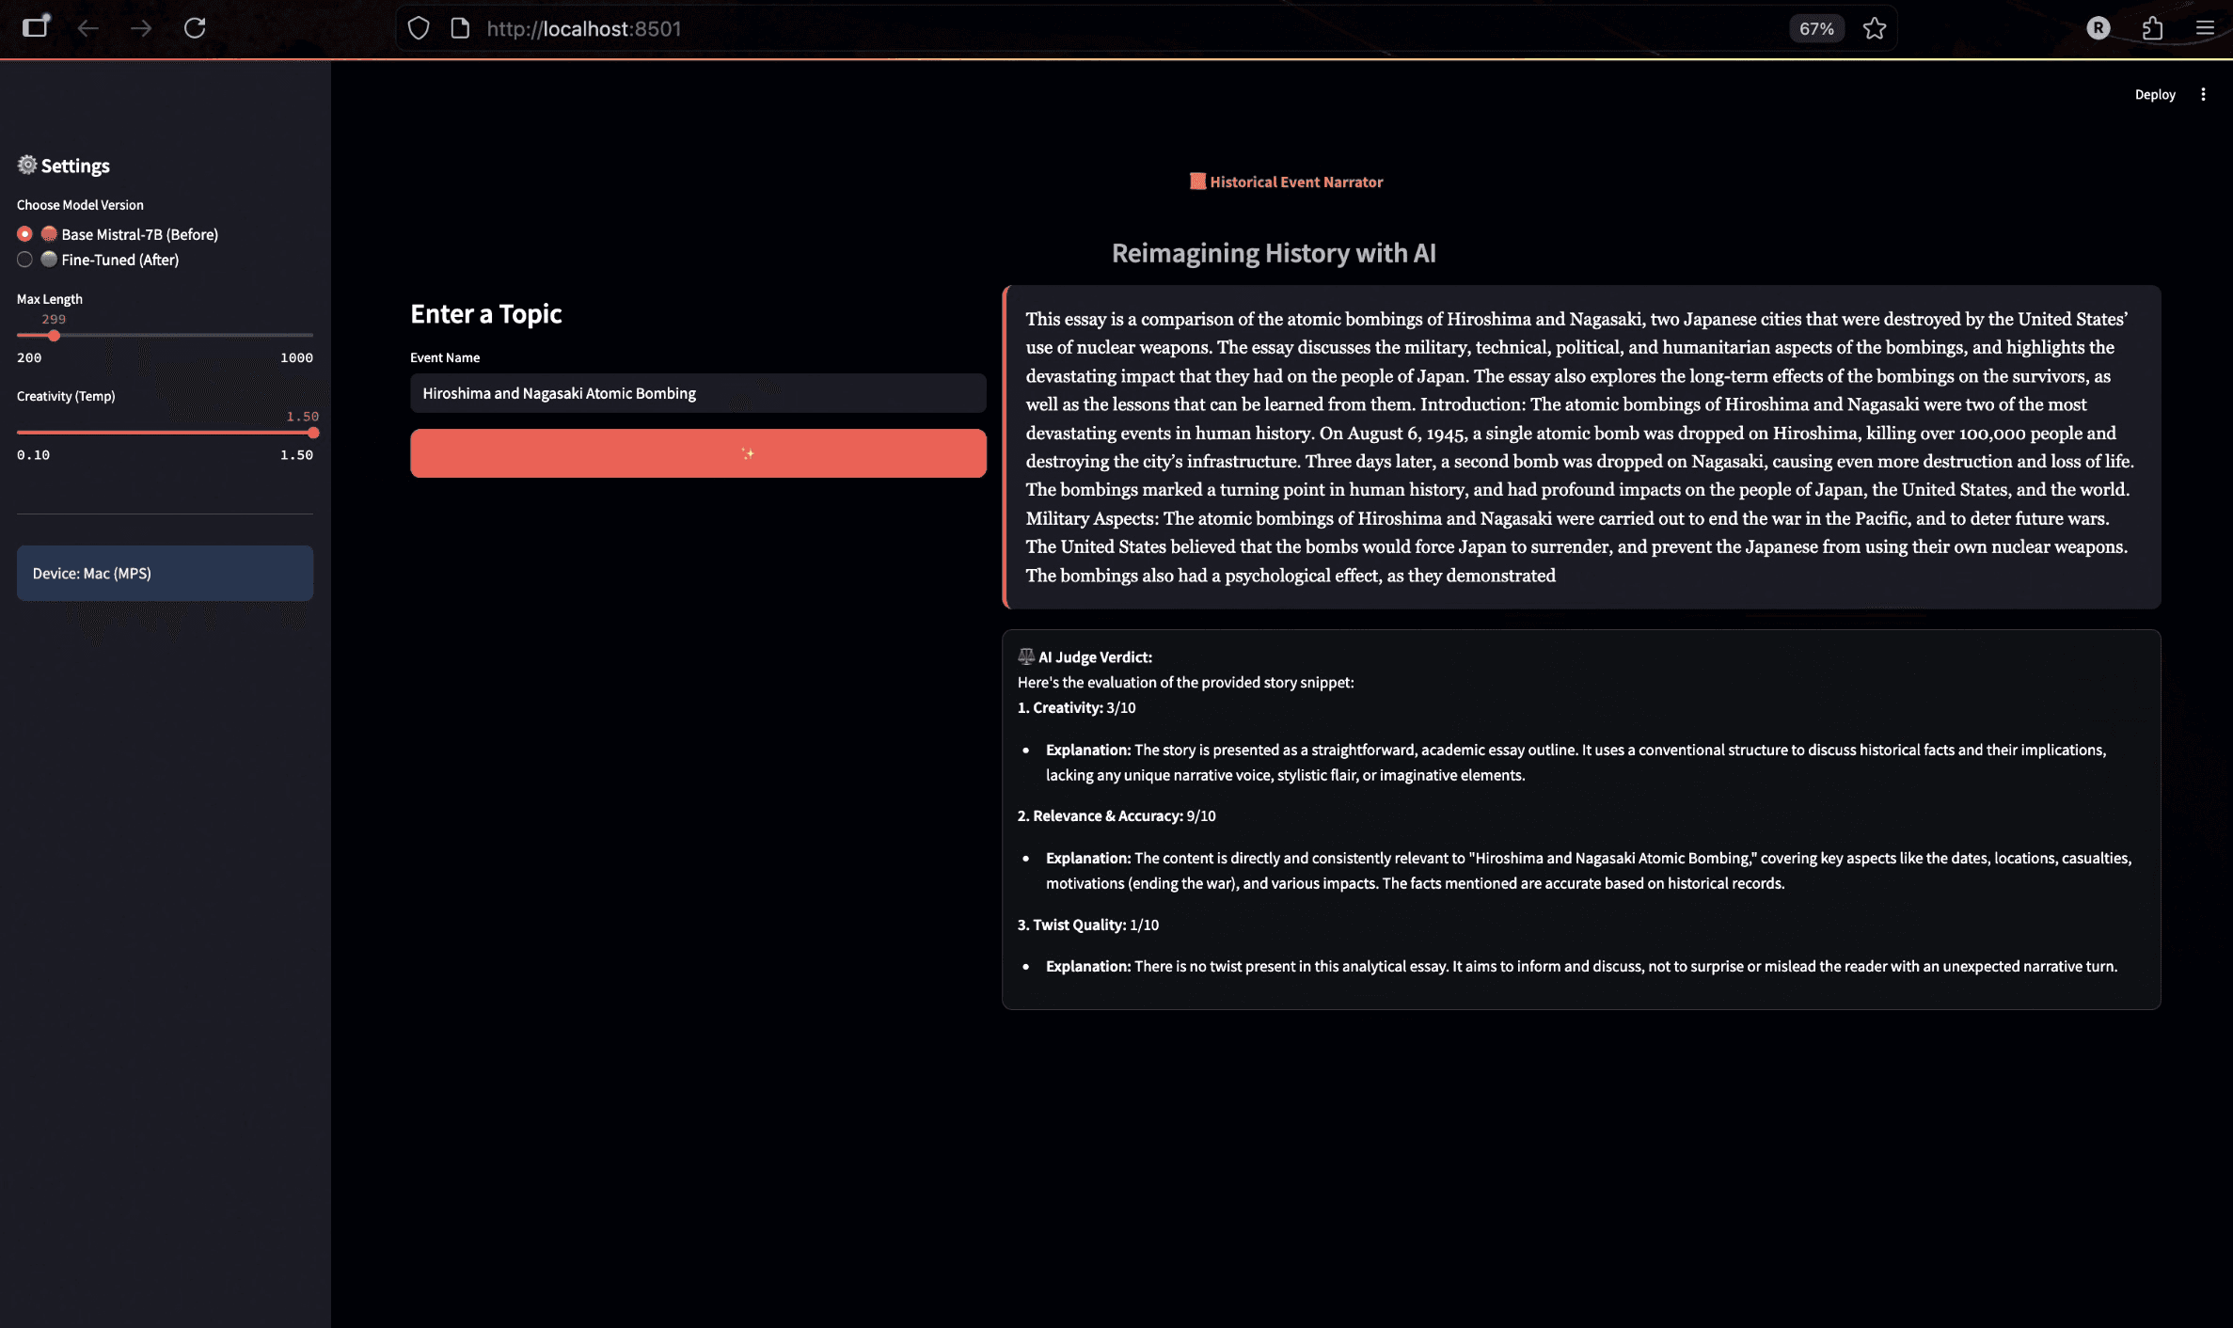Click the Enter a Topic heading

[485, 313]
